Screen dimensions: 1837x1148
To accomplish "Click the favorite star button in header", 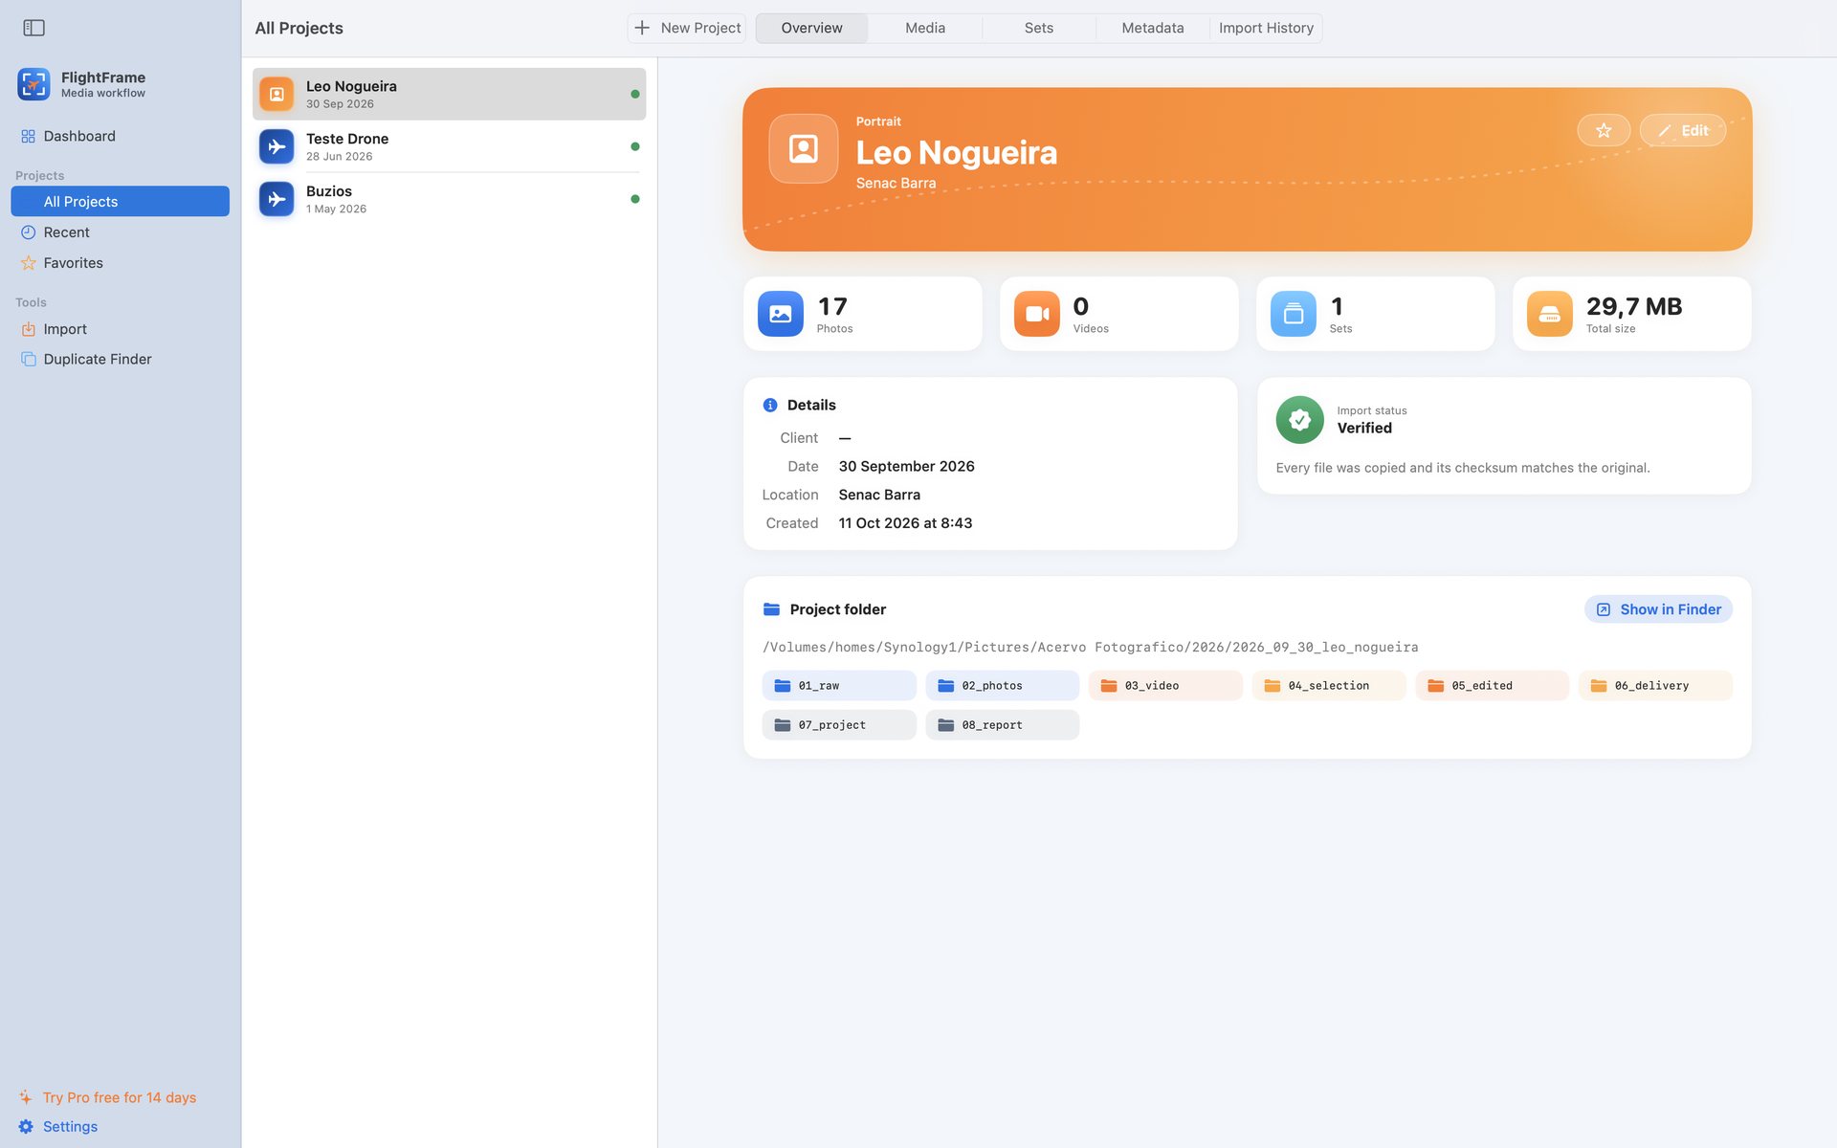I will click(1604, 130).
